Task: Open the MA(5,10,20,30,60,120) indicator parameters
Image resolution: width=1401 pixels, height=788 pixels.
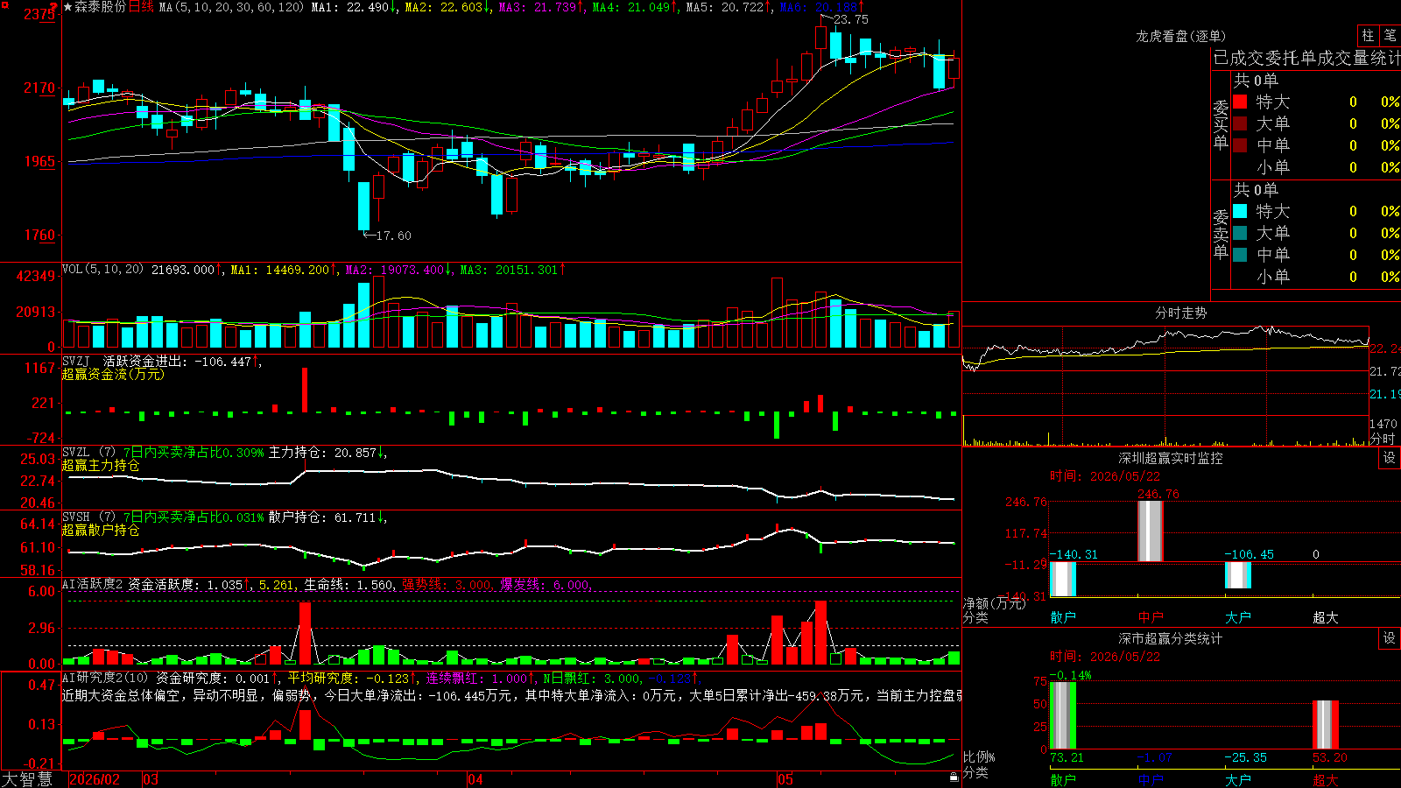Action: point(231,7)
